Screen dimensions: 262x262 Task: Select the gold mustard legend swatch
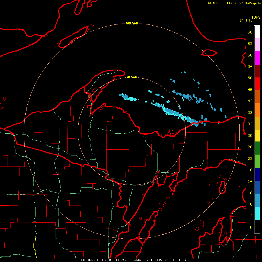coord(257,123)
